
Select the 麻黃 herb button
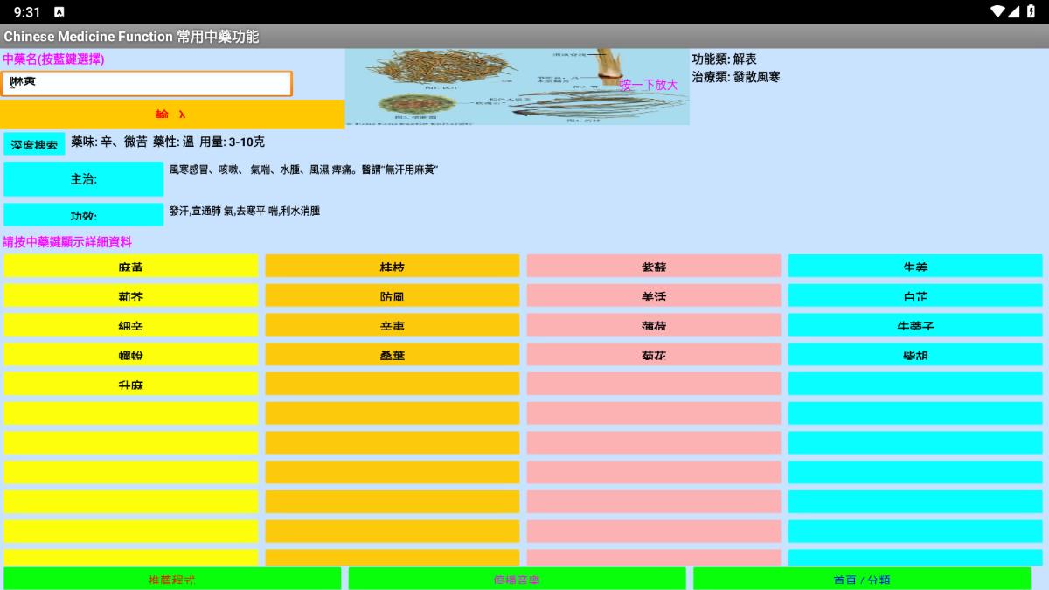[x=131, y=266]
